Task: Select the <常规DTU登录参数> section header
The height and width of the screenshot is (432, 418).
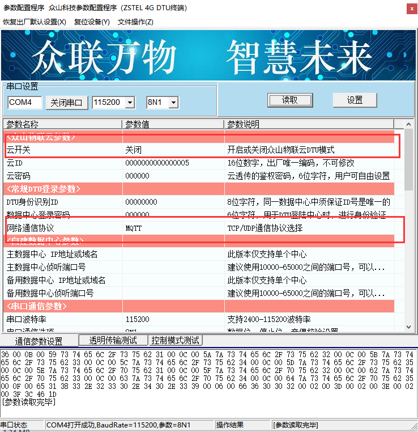Action: pos(199,189)
